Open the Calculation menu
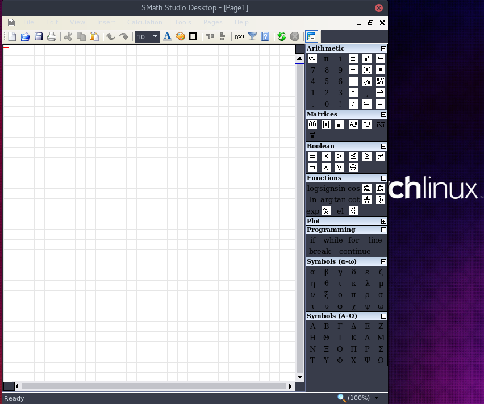The height and width of the screenshot is (404, 484). coord(144,22)
